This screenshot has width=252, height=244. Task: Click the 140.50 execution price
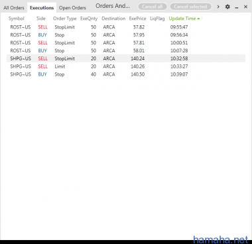pos(137,74)
